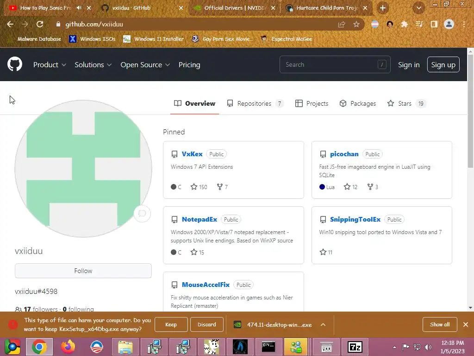
Task: Open the tab search dropdown chevron
Action: (x=418, y=8)
